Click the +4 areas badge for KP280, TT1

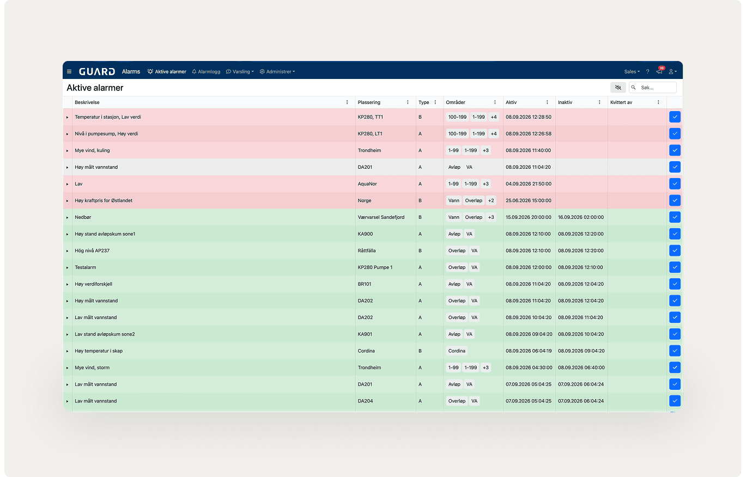pos(494,117)
